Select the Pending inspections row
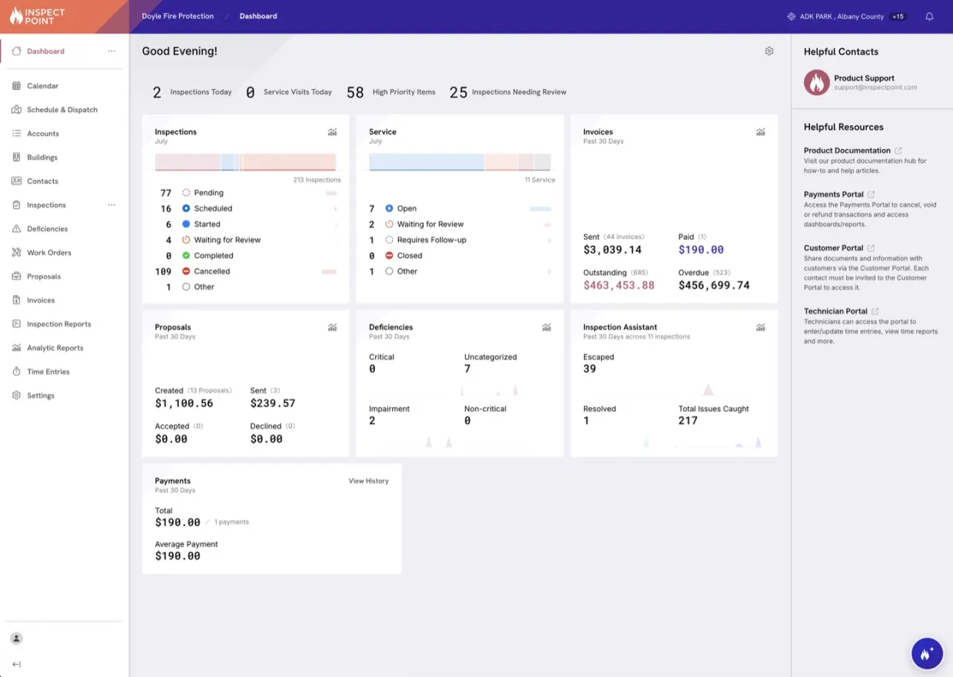 246,193
